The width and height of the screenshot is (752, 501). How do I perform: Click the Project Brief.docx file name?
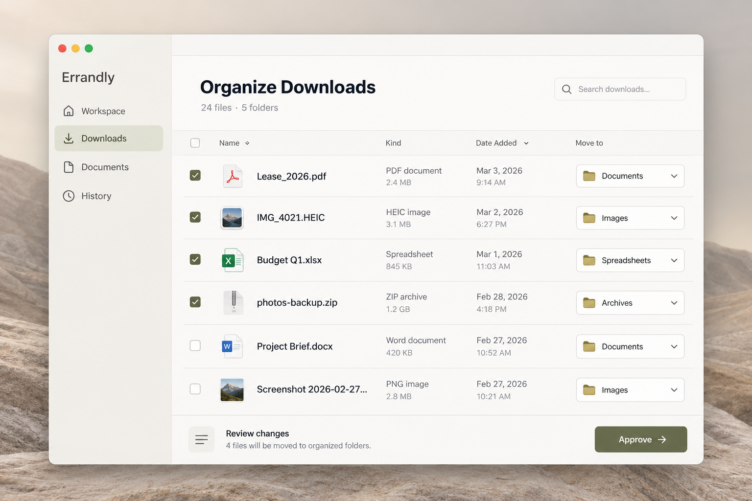295,346
